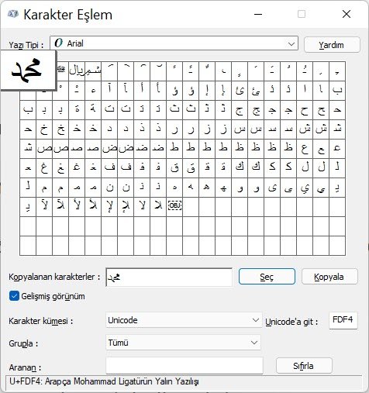Select the [OBJ] object replacement character cell

[174, 206]
